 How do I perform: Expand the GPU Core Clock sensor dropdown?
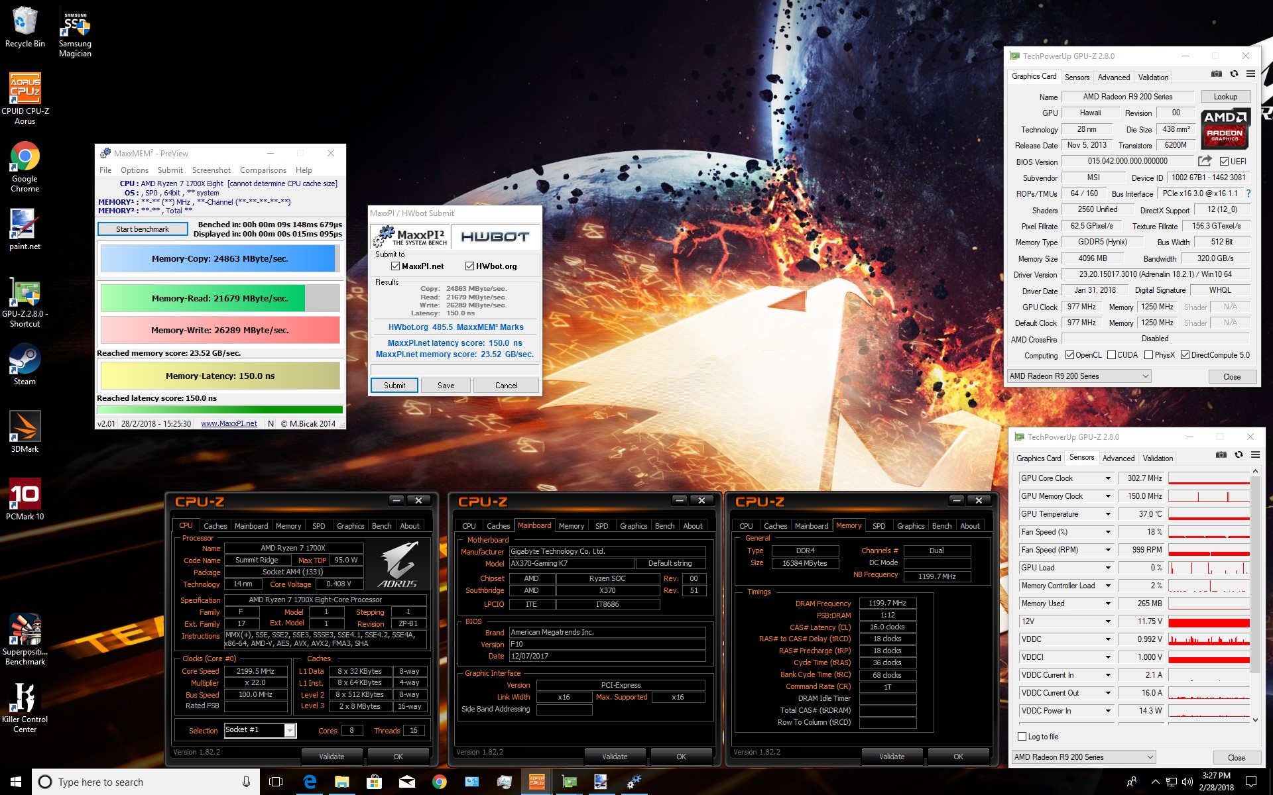tap(1107, 478)
